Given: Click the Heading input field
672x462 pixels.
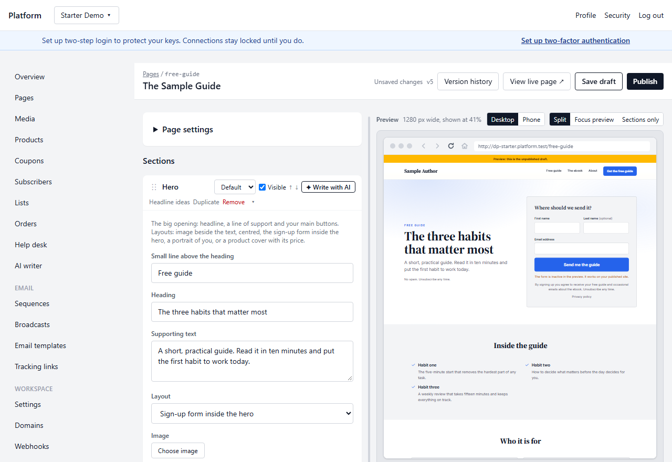Looking at the screenshot, I should click(x=252, y=312).
